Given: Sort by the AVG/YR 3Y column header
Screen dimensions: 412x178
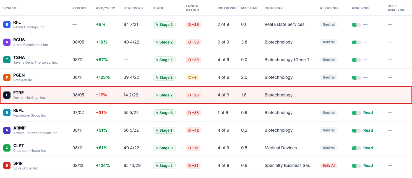Looking at the screenshot, I should pyautogui.click(x=106, y=8).
